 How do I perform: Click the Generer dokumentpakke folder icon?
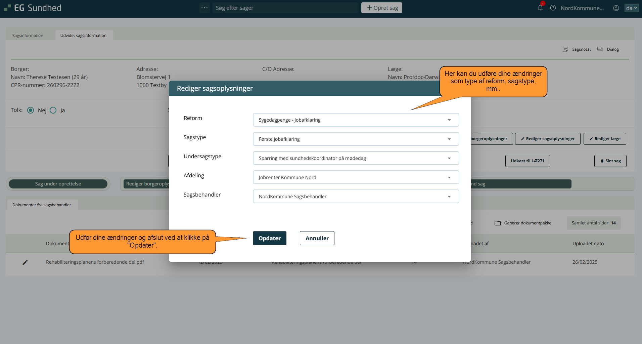tap(498, 223)
